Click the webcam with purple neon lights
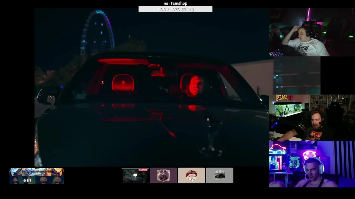This screenshot has height=199, width=355. tap(312, 164)
